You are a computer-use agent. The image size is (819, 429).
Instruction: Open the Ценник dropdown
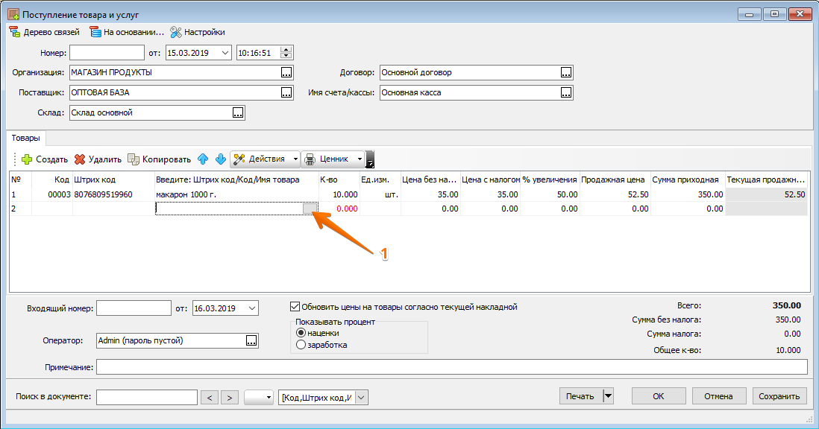click(360, 159)
